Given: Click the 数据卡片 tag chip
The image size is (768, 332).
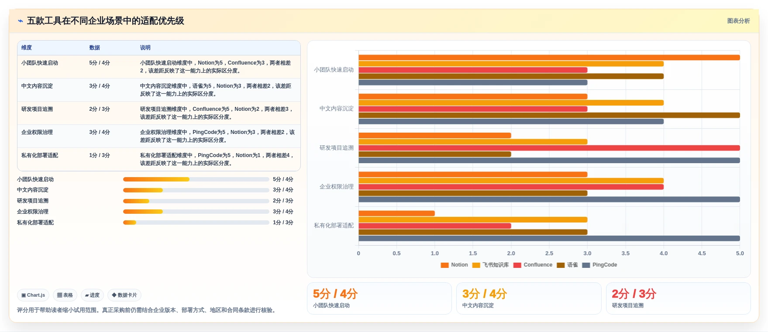Looking at the screenshot, I should pos(124,295).
